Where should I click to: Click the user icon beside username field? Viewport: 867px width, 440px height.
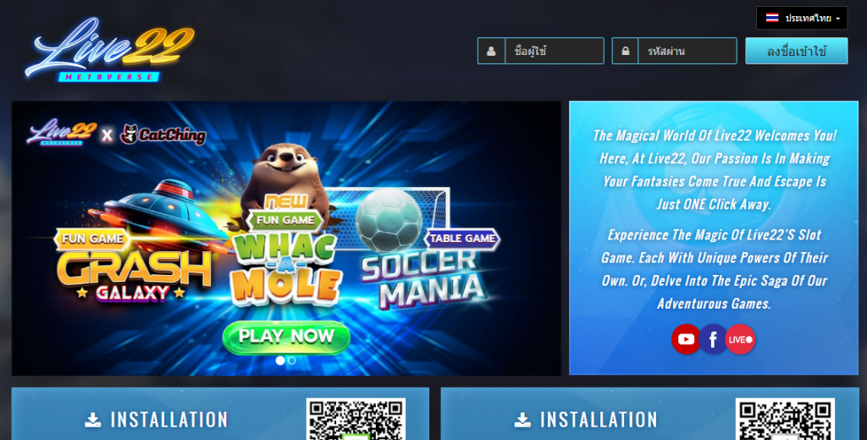pos(491,51)
